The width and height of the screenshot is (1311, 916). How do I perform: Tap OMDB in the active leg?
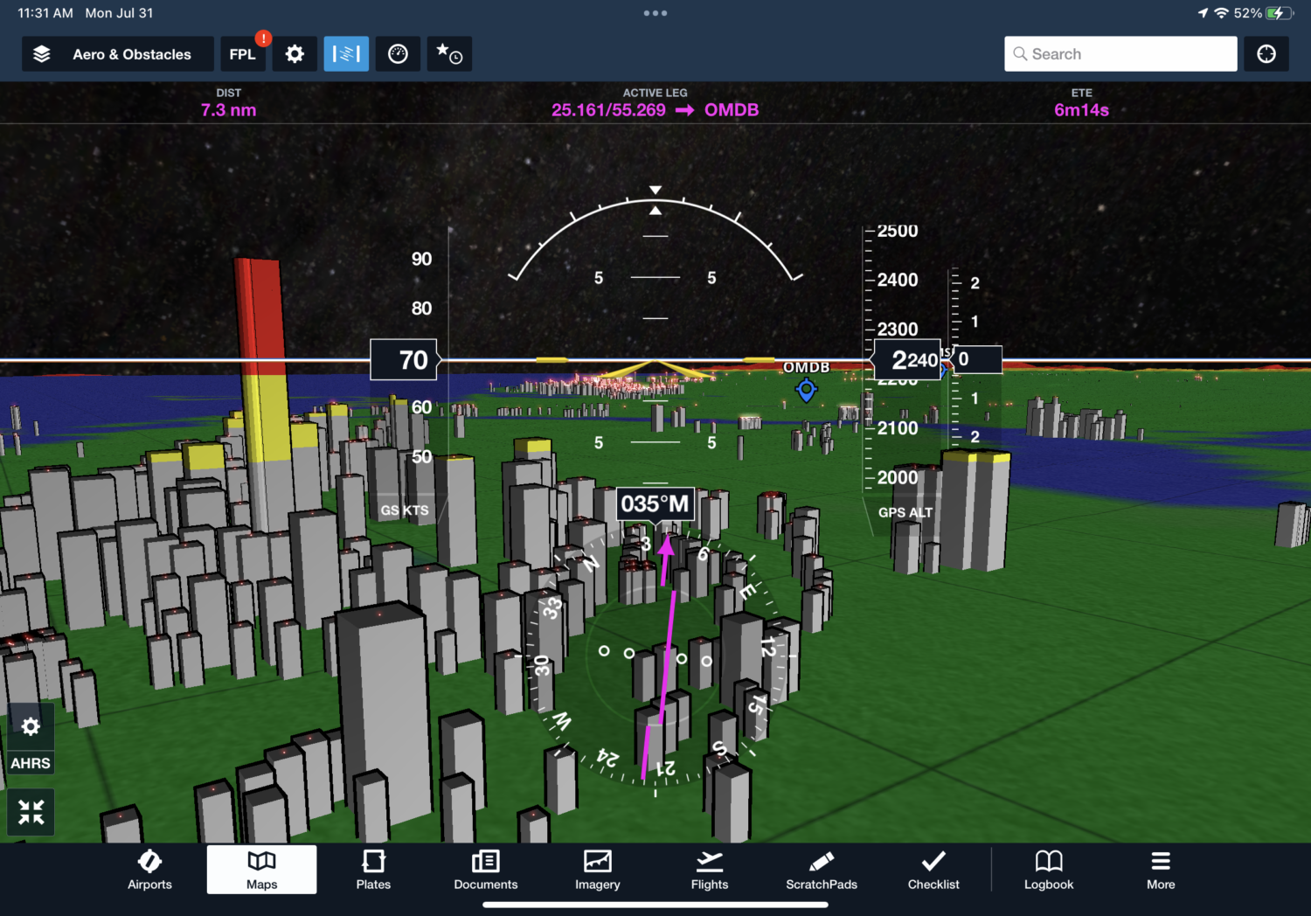[732, 110]
